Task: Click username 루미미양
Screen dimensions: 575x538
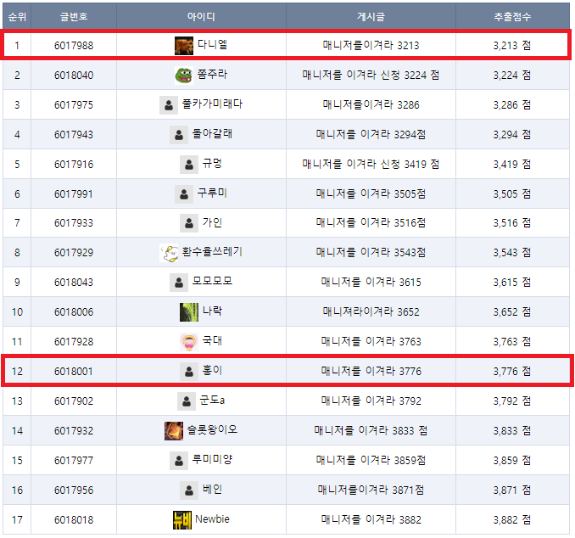Action: coord(212,460)
